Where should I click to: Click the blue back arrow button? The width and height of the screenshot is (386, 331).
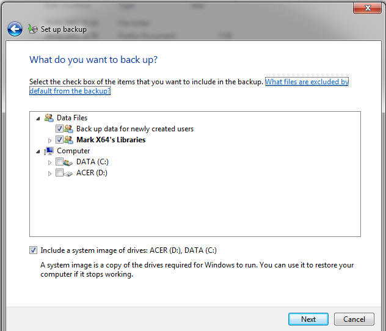point(15,29)
